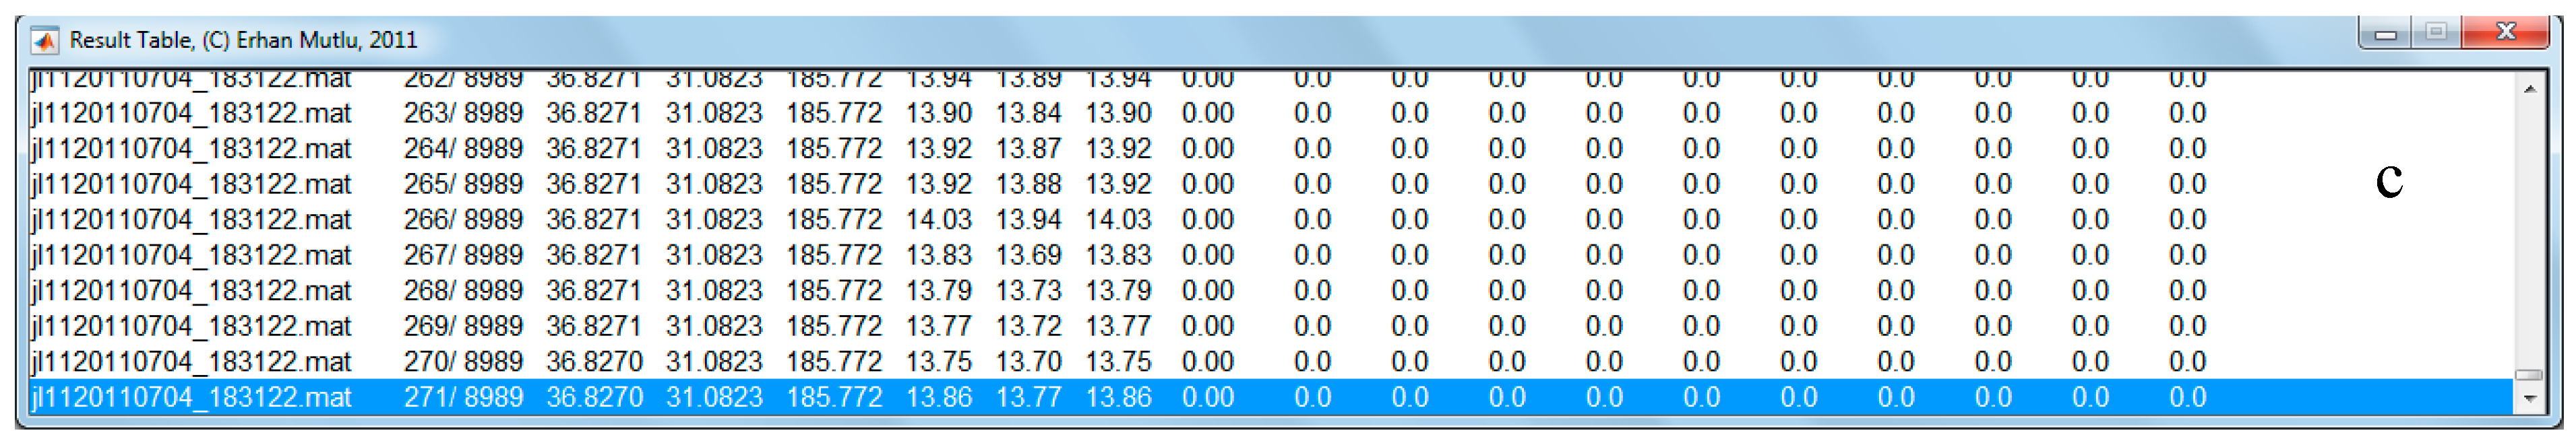The width and height of the screenshot is (2576, 441).
Task: Click value 14.03 after 185.772 in row 266
Action: (x=938, y=220)
